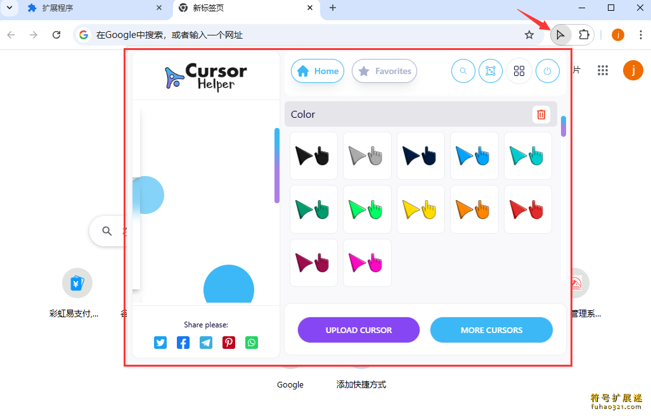Screen dimensions: 651x416
Task: Click the left panel scrollbar thumb
Action: click(x=277, y=165)
